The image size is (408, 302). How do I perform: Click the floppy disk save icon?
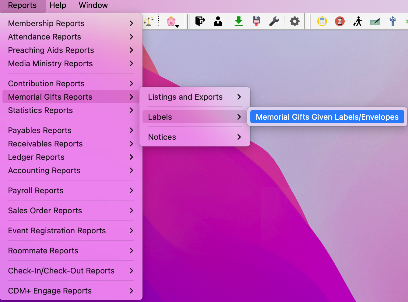coord(256,21)
